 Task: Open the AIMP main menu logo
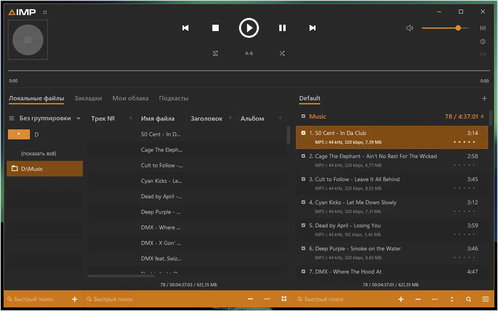point(22,12)
